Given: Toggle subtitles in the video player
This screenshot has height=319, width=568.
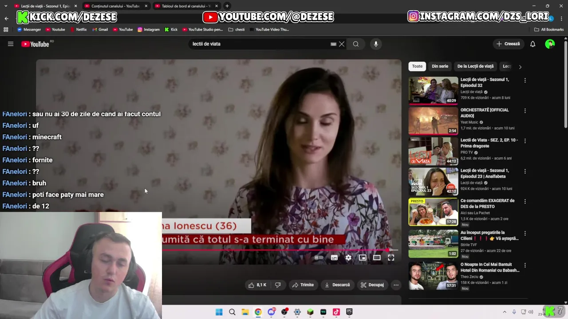Looking at the screenshot, I should coord(334,257).
